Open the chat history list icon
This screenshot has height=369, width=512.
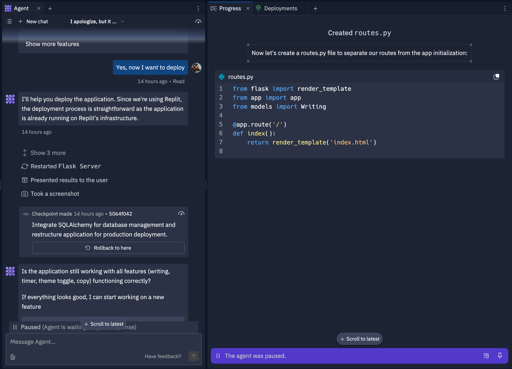coord(9,21)
